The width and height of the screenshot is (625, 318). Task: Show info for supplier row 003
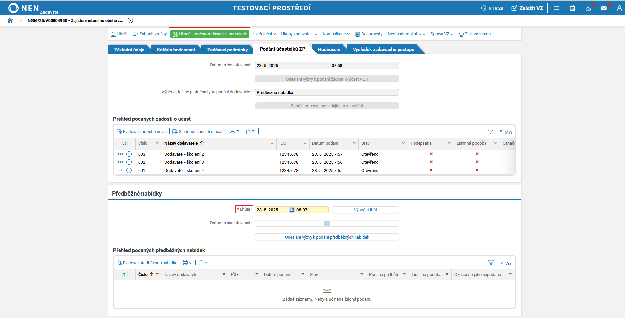pyautogui.click(x=129, y=154)
